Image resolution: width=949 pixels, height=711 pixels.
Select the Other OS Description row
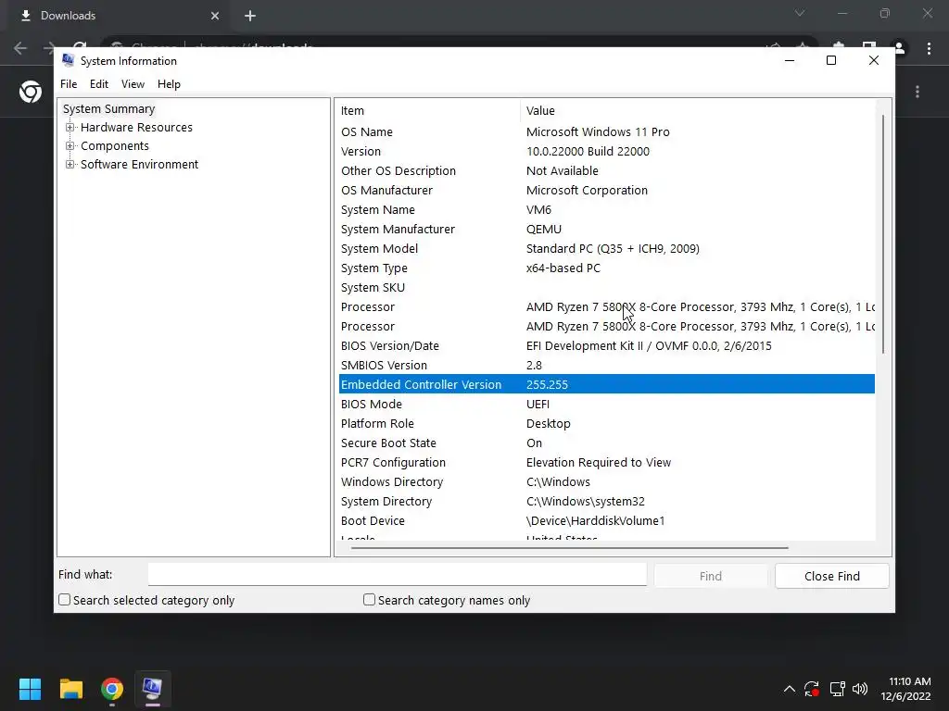[606, 170]
